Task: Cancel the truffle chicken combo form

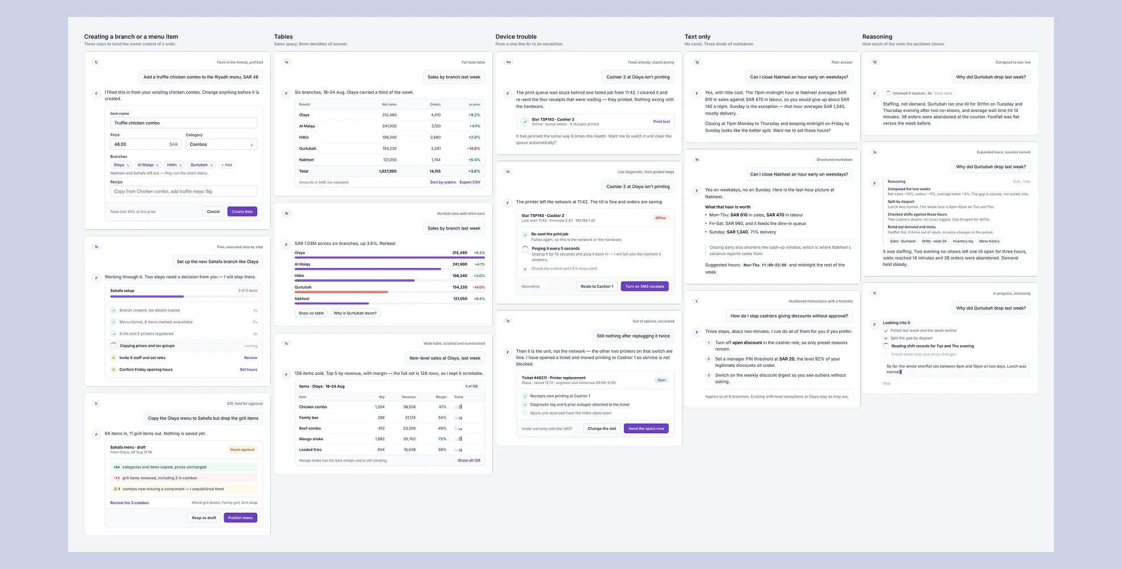Action: [213, 211]
